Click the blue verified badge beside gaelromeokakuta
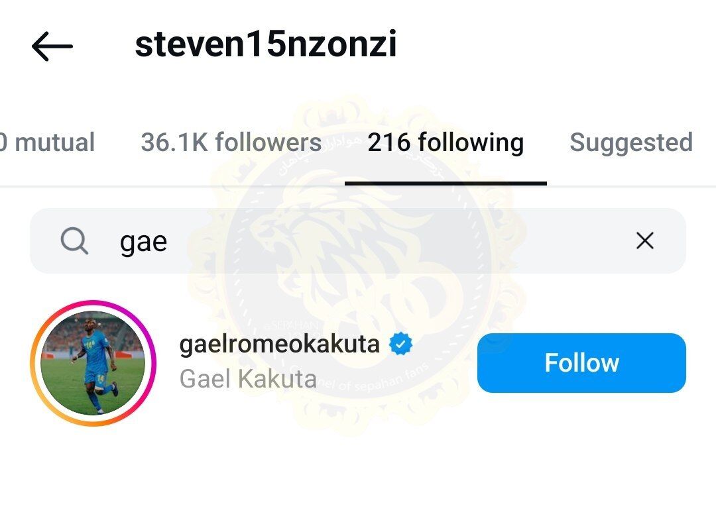This screenshot has width=716, height=532. coord(400,344)
